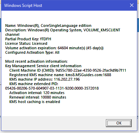Click the OK button

[x=119, y=123]
